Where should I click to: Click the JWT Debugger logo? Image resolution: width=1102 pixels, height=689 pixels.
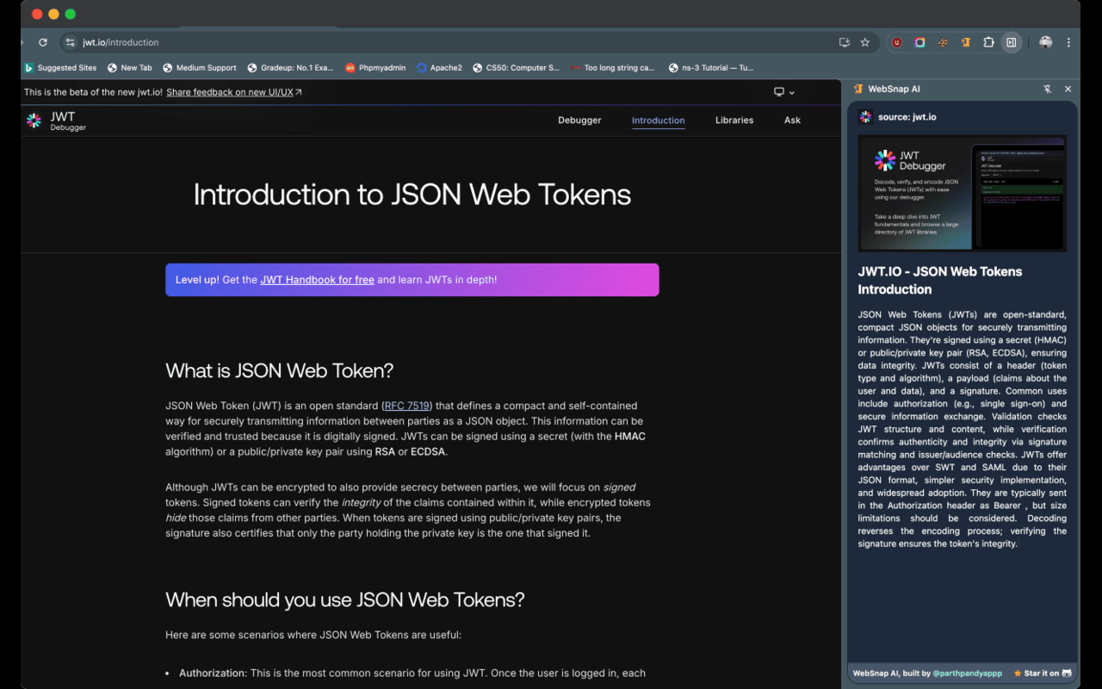tap(57, 121)
